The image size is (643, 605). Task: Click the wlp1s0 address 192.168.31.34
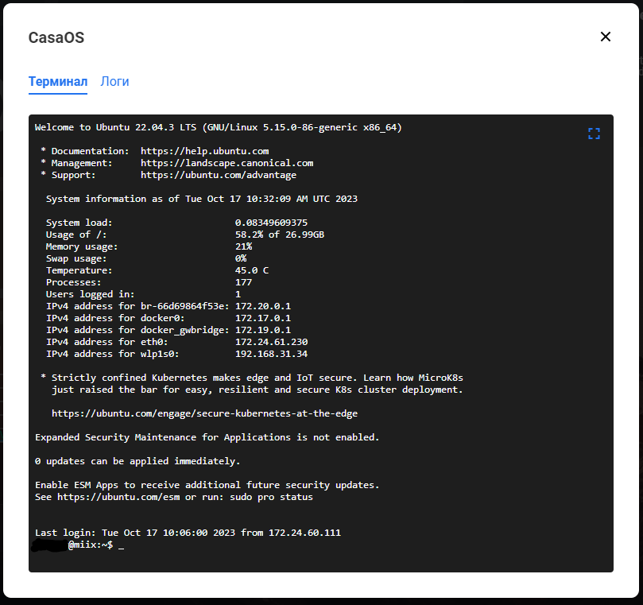(x=271, y=354)
